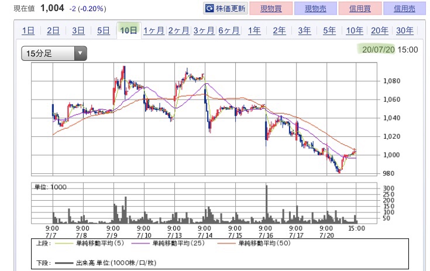Viewport: 430px width, 271px height.
Task: Show the 1ヶ月 chart range
Action: coord(153,30)
